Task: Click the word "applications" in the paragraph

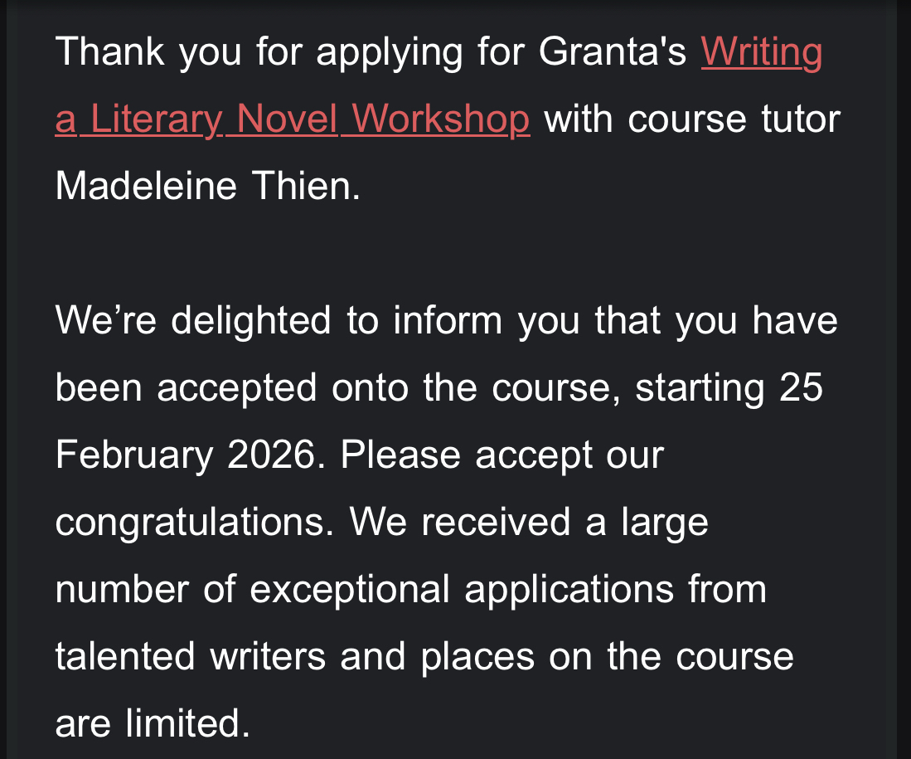Action: (569, 589)
